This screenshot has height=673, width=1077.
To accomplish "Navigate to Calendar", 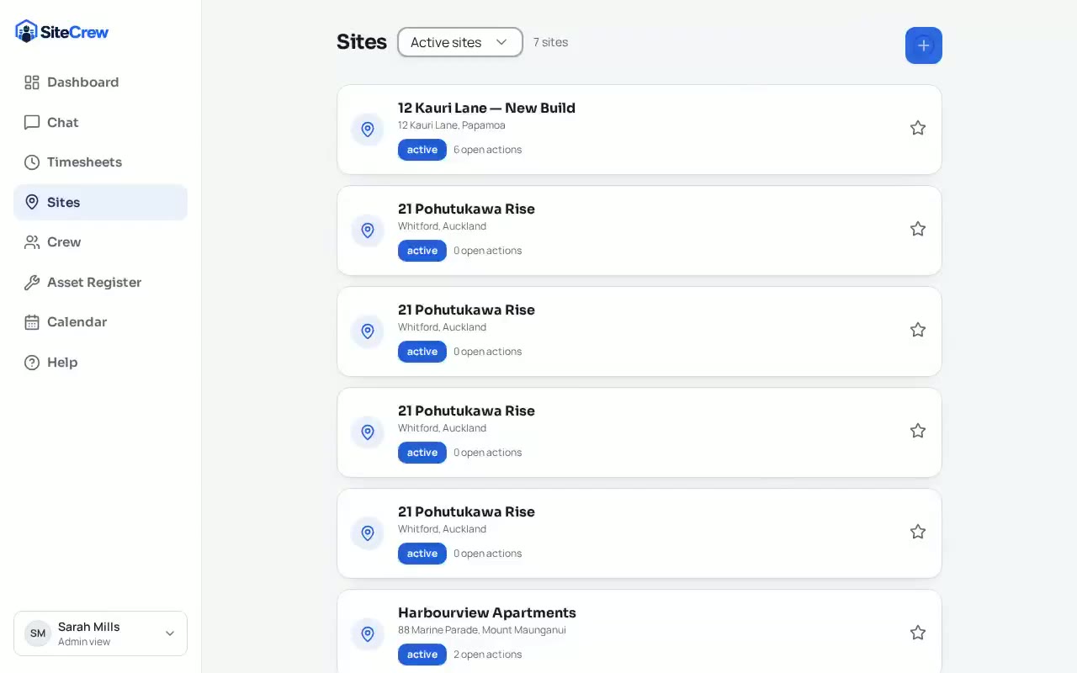I will (100, 322).
